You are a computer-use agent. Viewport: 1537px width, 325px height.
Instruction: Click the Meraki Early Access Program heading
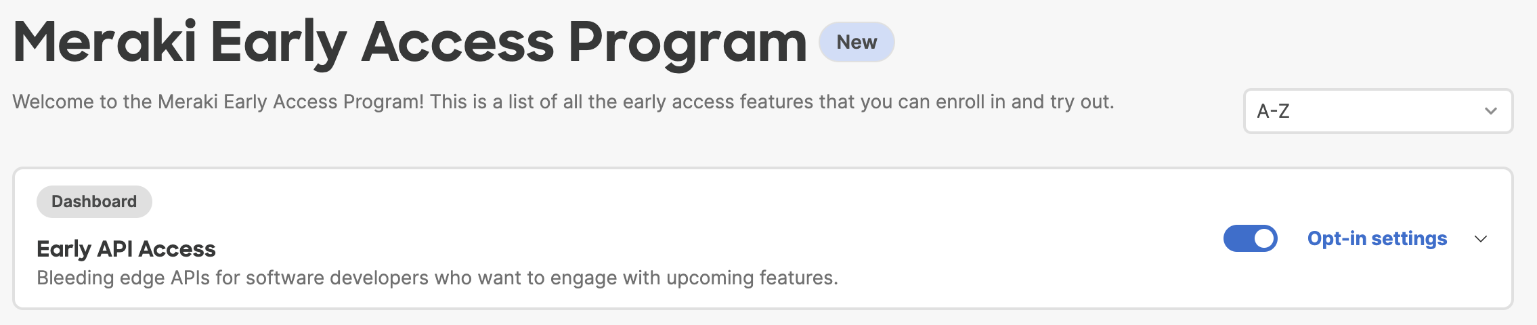coord(410,43)
